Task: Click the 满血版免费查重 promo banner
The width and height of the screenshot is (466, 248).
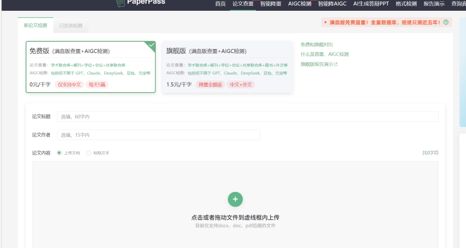Action: point(386,22)
